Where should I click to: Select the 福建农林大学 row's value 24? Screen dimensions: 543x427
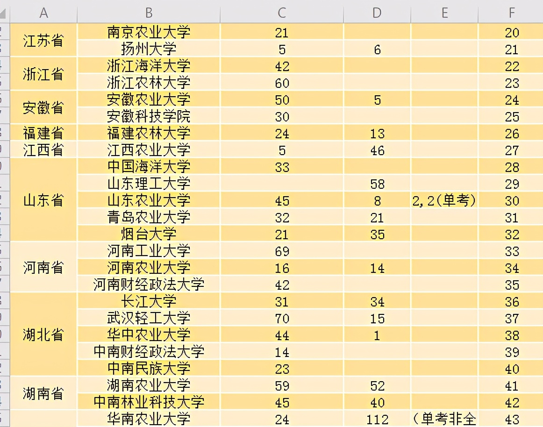coord(281,133)
